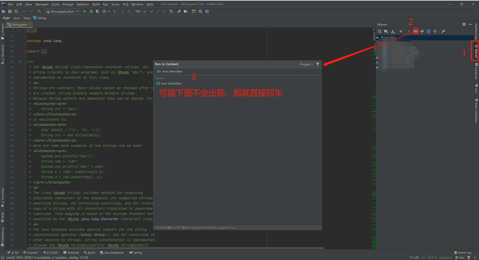Open the Commit tool window tab
Screen dimensions: 479x260
pyautogui.click(x=30, y=253)
